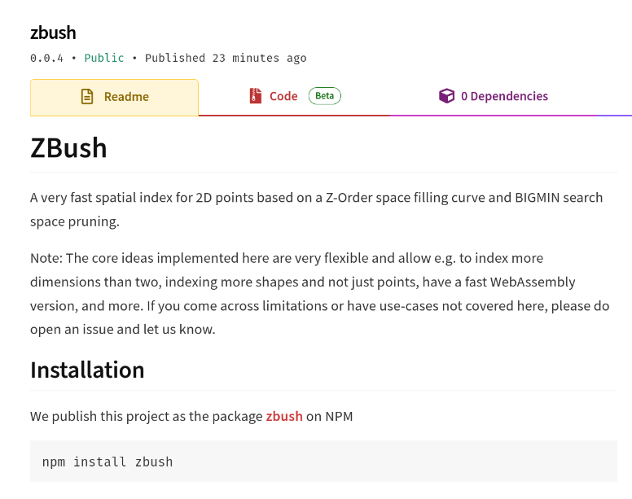Open the 0 Dependencies tab
The height and width of the screenshot is (499, 632).
click(x=494, y=98)
